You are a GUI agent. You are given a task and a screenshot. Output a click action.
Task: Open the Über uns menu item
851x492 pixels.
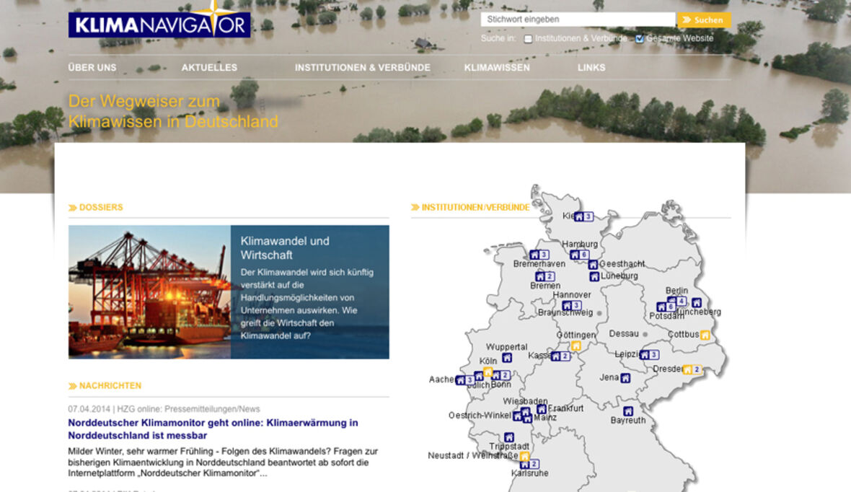(x=92, y=68)
